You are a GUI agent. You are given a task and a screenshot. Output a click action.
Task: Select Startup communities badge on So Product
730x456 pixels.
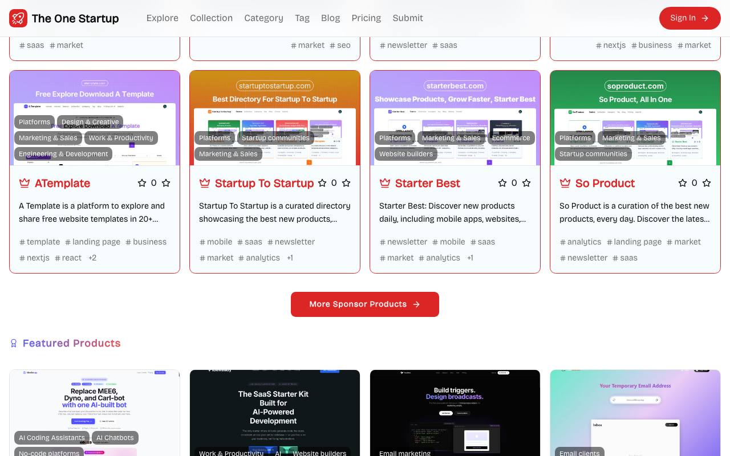click(x=593, y=154)
